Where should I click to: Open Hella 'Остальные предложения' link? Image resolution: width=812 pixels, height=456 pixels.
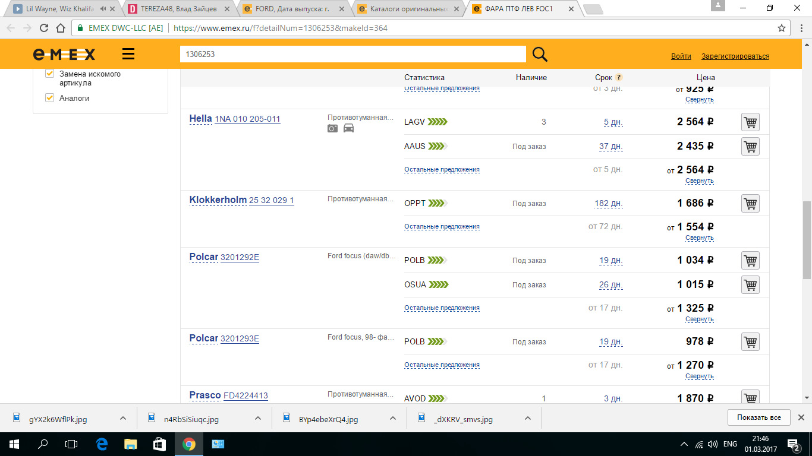pos(442,170)
